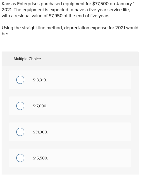Click the trailing word be:
Viewport: 143px width, 178px height.
5,34
